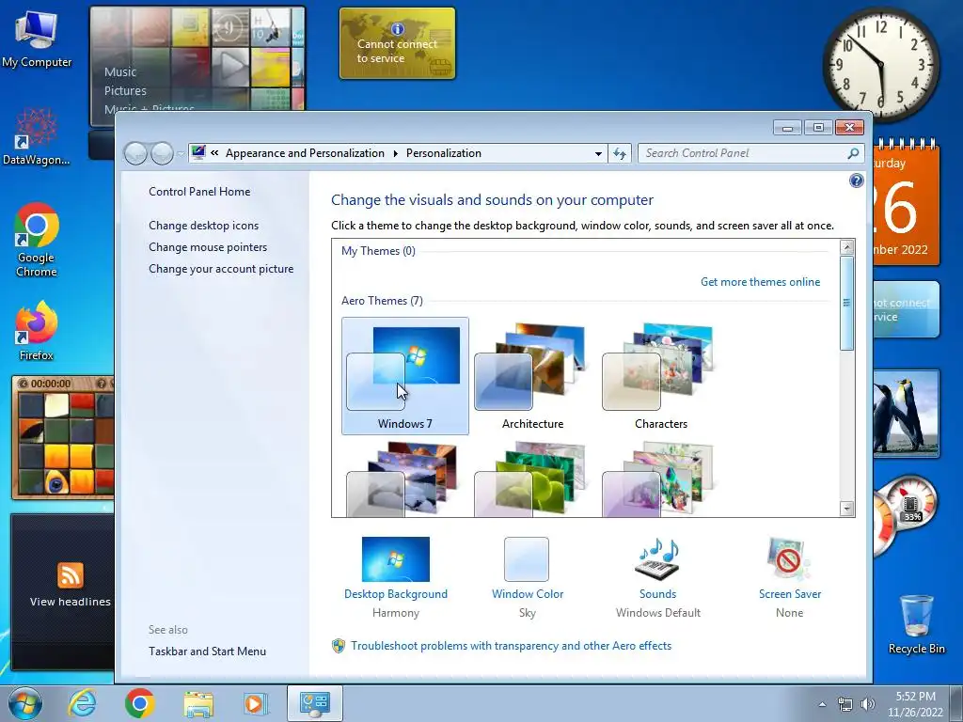
Task: Select the Windows 7 theme
Action: pyautogui.click(x=404, y=376)
